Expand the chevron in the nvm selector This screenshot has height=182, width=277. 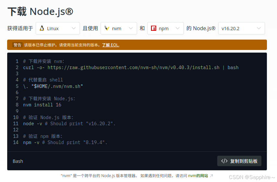point(131,28)
